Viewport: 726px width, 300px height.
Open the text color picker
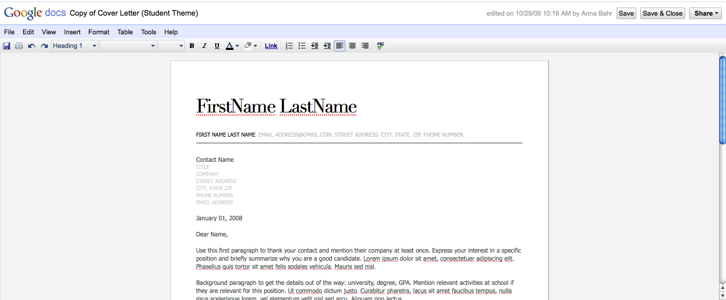point(232,46)
